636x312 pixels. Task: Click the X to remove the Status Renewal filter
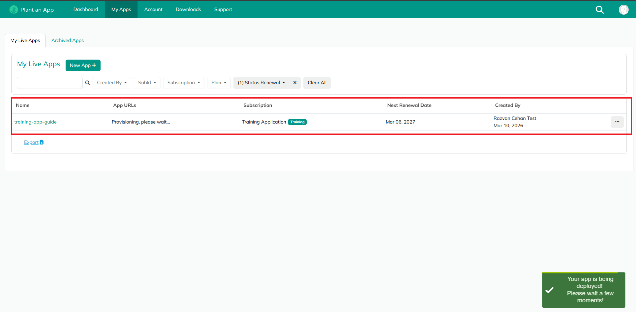point(295,83)
